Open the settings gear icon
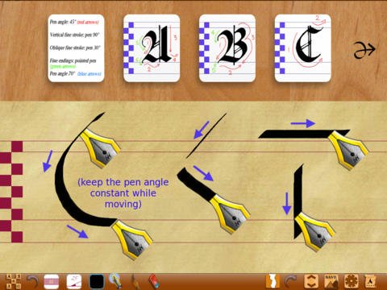The height and width of the screenshot is (290, 387). (x=352, y=281)
